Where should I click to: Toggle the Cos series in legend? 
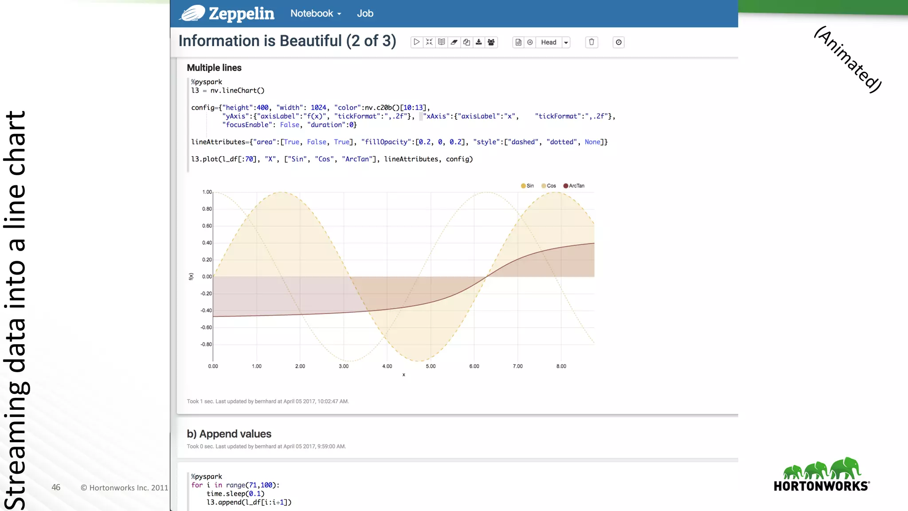pyautogui.click(x=548, y=186)
